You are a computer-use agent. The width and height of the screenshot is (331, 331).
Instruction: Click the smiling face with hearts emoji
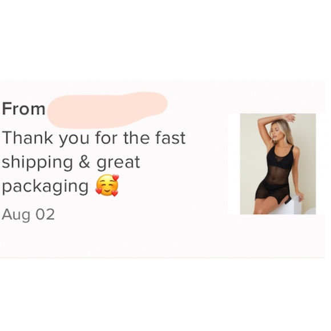tap(107, 185)
